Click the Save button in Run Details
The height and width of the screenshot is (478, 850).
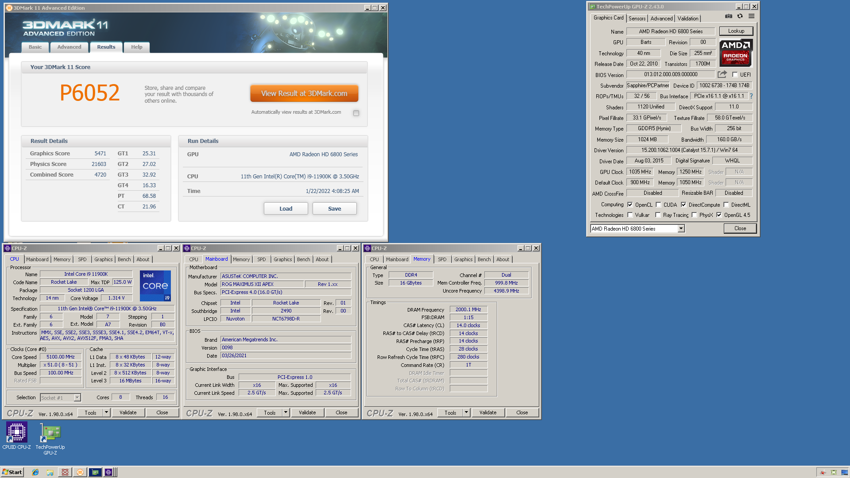tap(334, 208)
